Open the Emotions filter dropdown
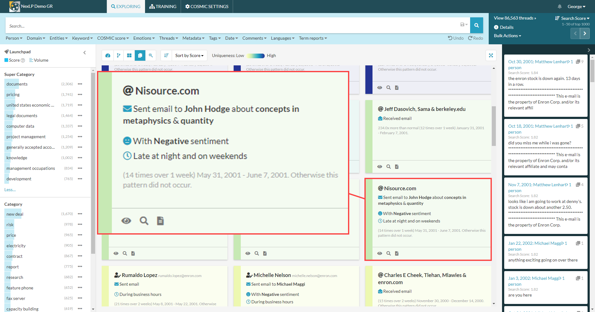The image size is (595, 312). click(x=144, y=38)
